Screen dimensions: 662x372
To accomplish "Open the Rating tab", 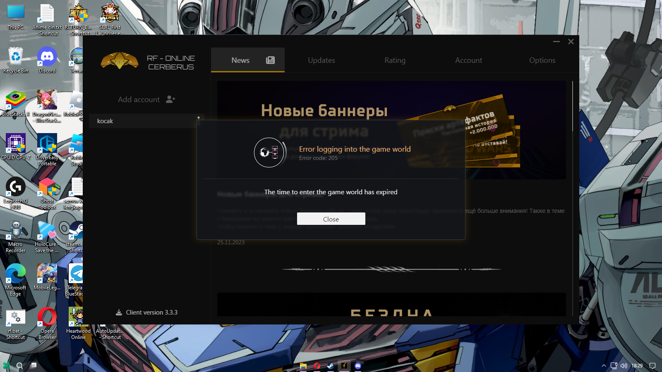I will (x=395, y=60).
